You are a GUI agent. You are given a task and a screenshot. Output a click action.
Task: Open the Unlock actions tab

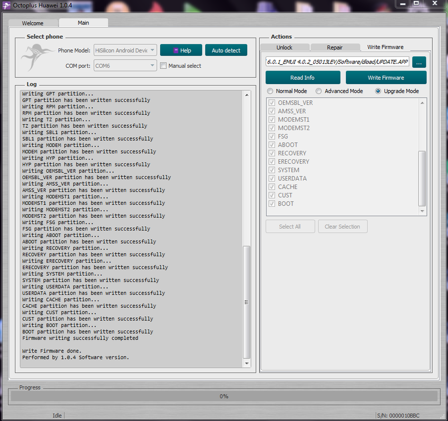coord(284,47)
